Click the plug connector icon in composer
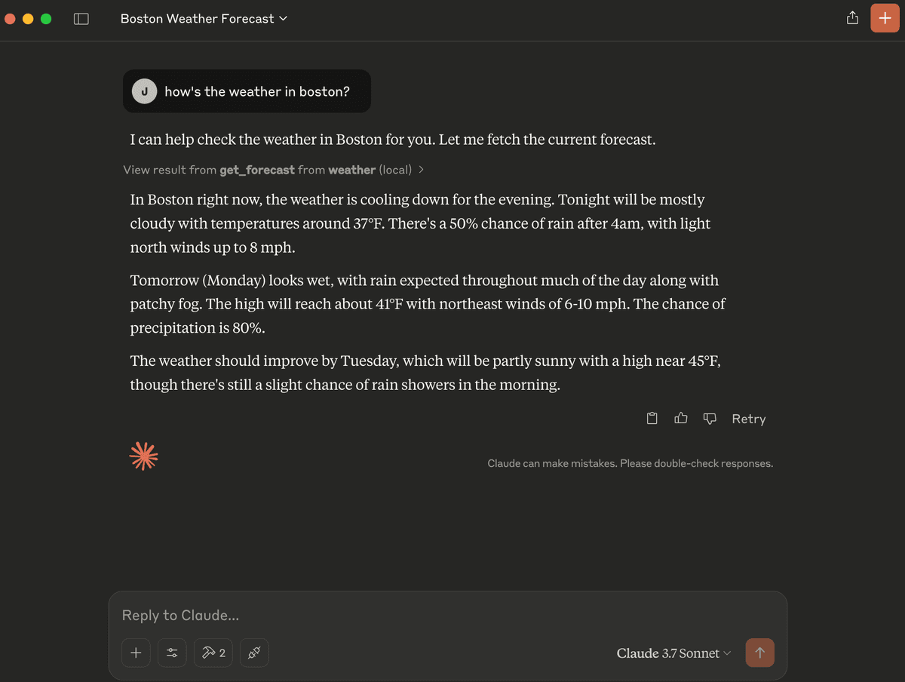The image size is (905, 682). pos(254,653)
